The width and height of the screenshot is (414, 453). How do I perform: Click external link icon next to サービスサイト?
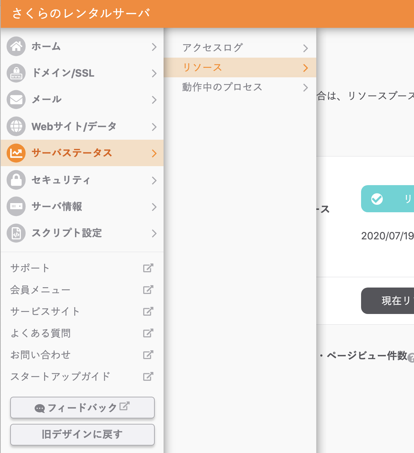(x=148, y=311)
